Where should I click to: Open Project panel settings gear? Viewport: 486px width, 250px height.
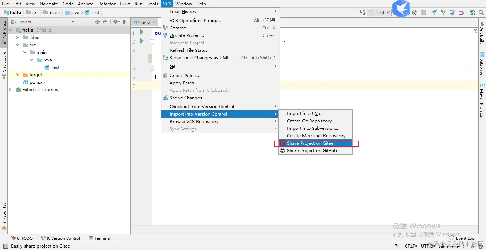pyautogui.click(x=116, y=22)
